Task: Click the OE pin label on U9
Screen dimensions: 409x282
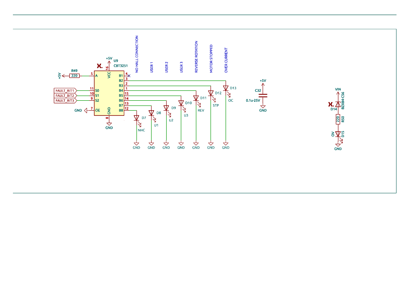Action: [x=97, y=110]
